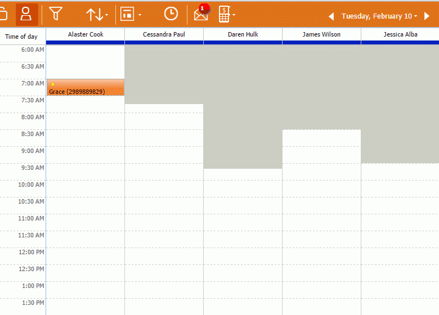439x315 pixels.
Task: Select the Daren Hulk column header
Action: coord(243,34)
